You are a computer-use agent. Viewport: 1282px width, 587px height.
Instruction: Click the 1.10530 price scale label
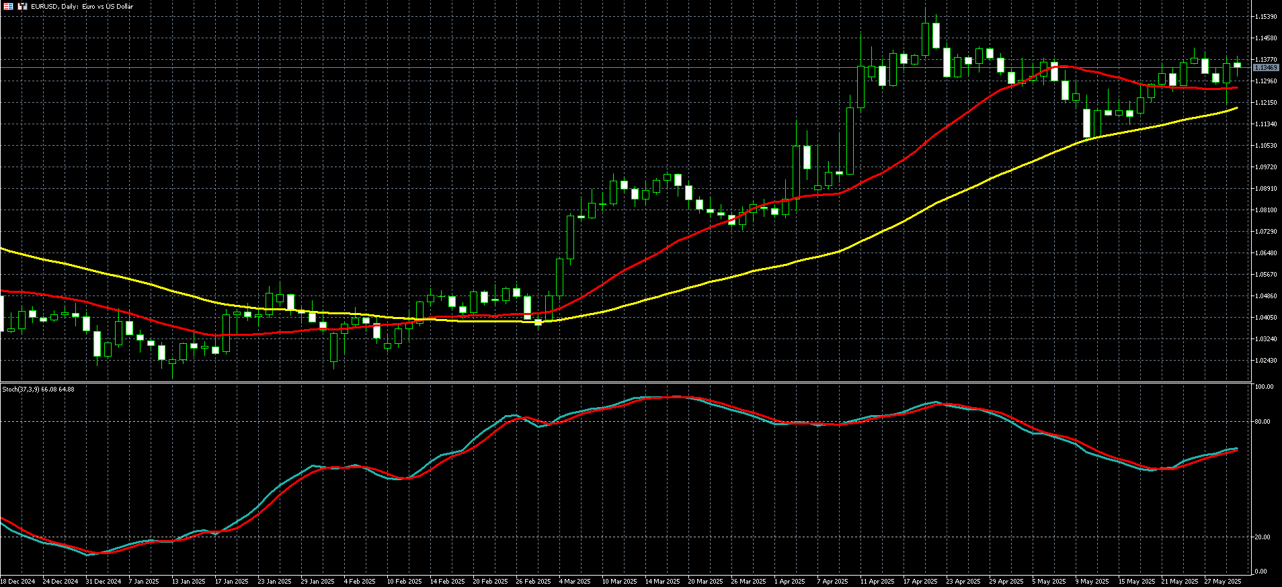coord(1266,146)
